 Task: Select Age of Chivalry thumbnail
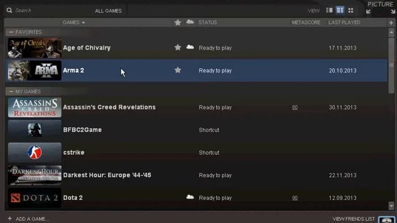pos(35,48)
